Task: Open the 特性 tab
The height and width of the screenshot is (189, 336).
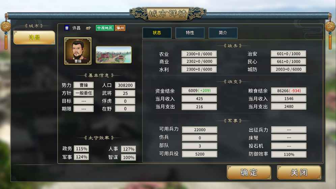Action: click(190, 33)
